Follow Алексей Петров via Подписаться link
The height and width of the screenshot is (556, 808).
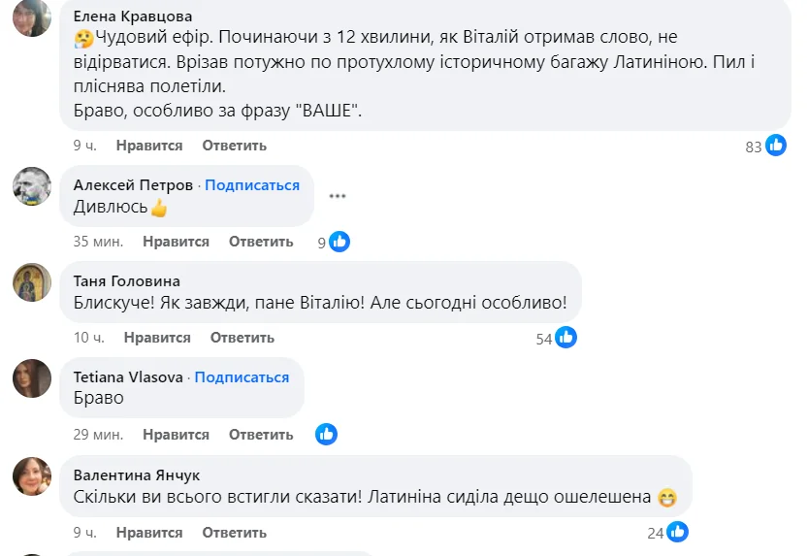252,184
